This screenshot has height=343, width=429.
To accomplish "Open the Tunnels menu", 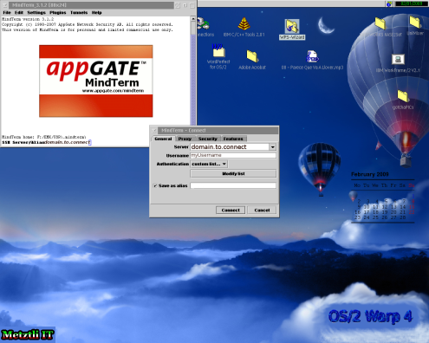I will (79, 13).
